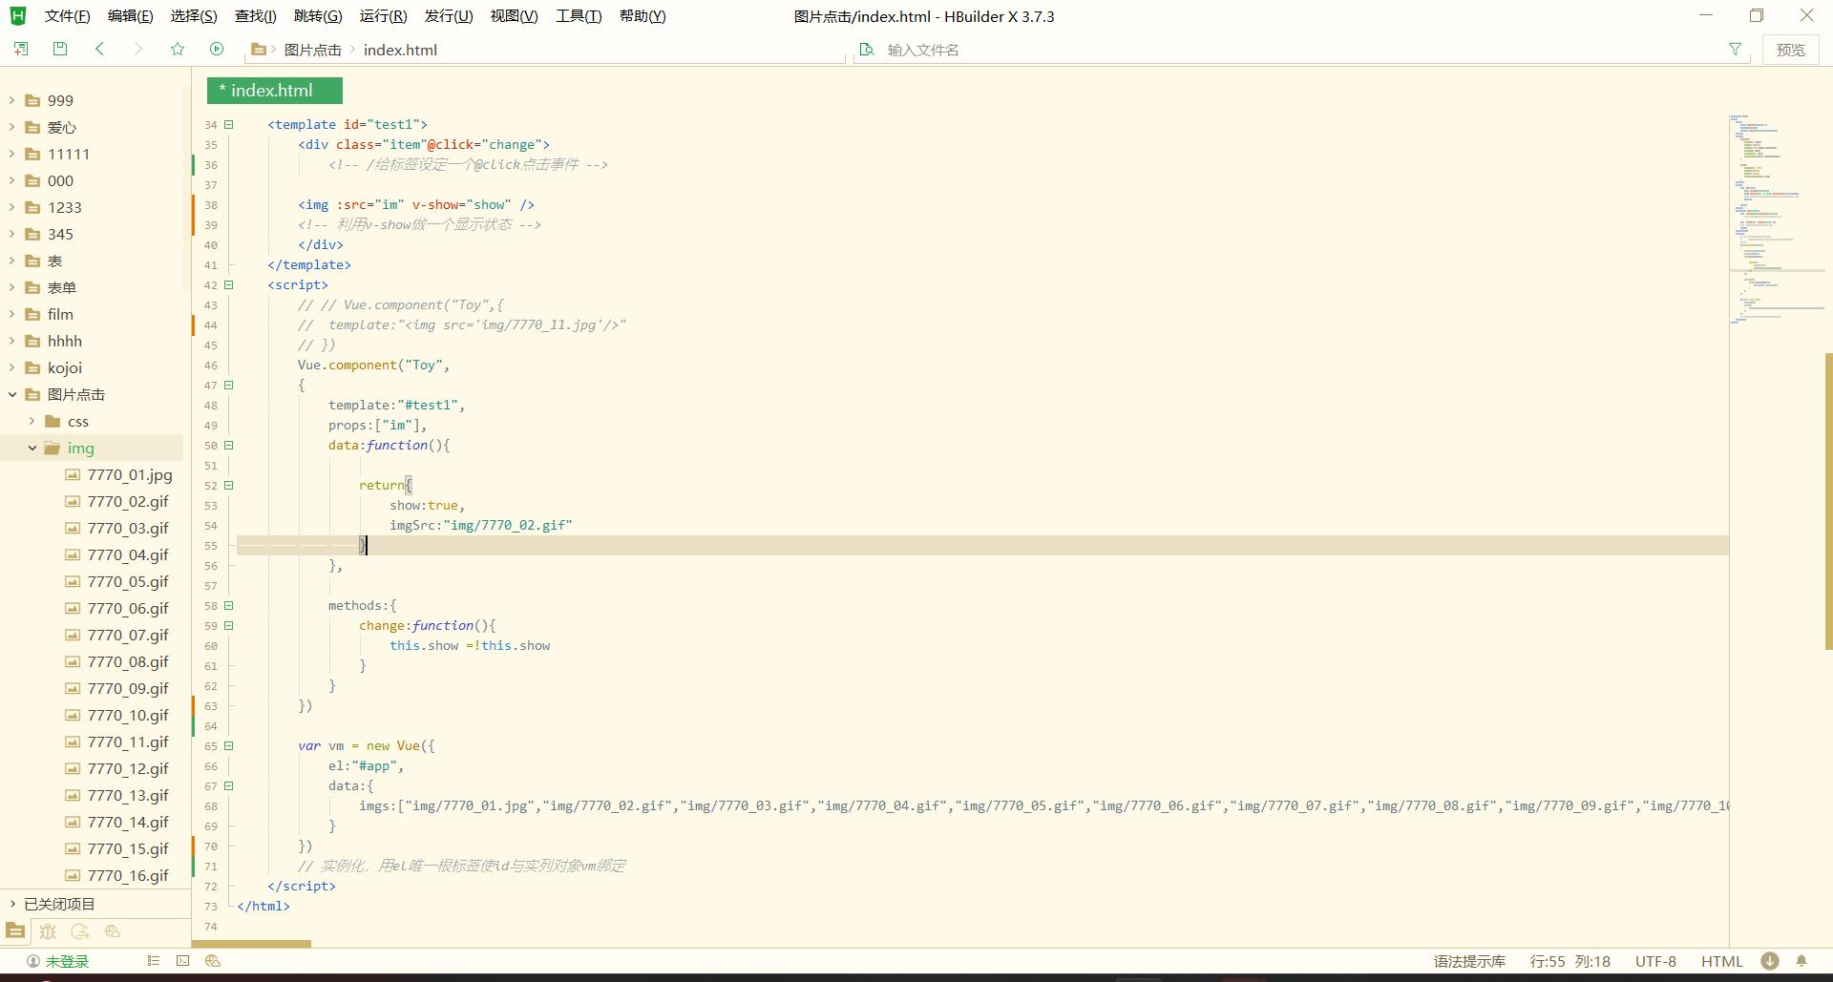
Task: Open the 运行(R) menu
Action: click(383, 16)
